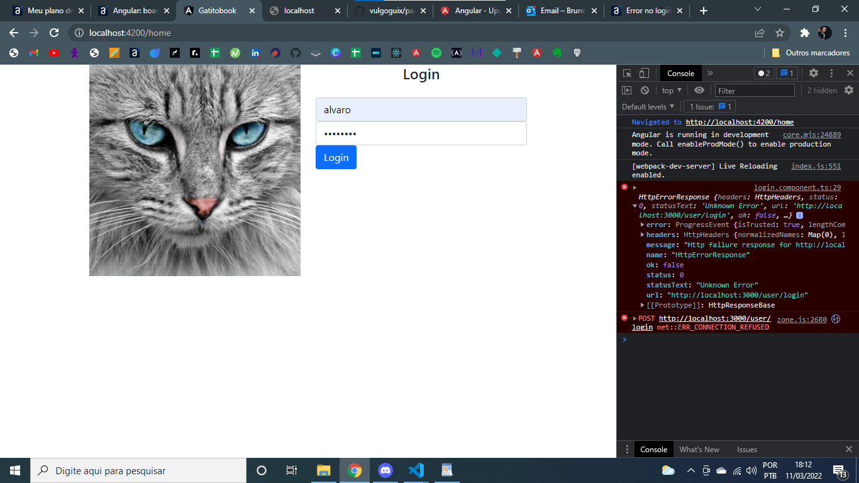
Task: Reload the page using browser refresh icon
Action: 54,33
